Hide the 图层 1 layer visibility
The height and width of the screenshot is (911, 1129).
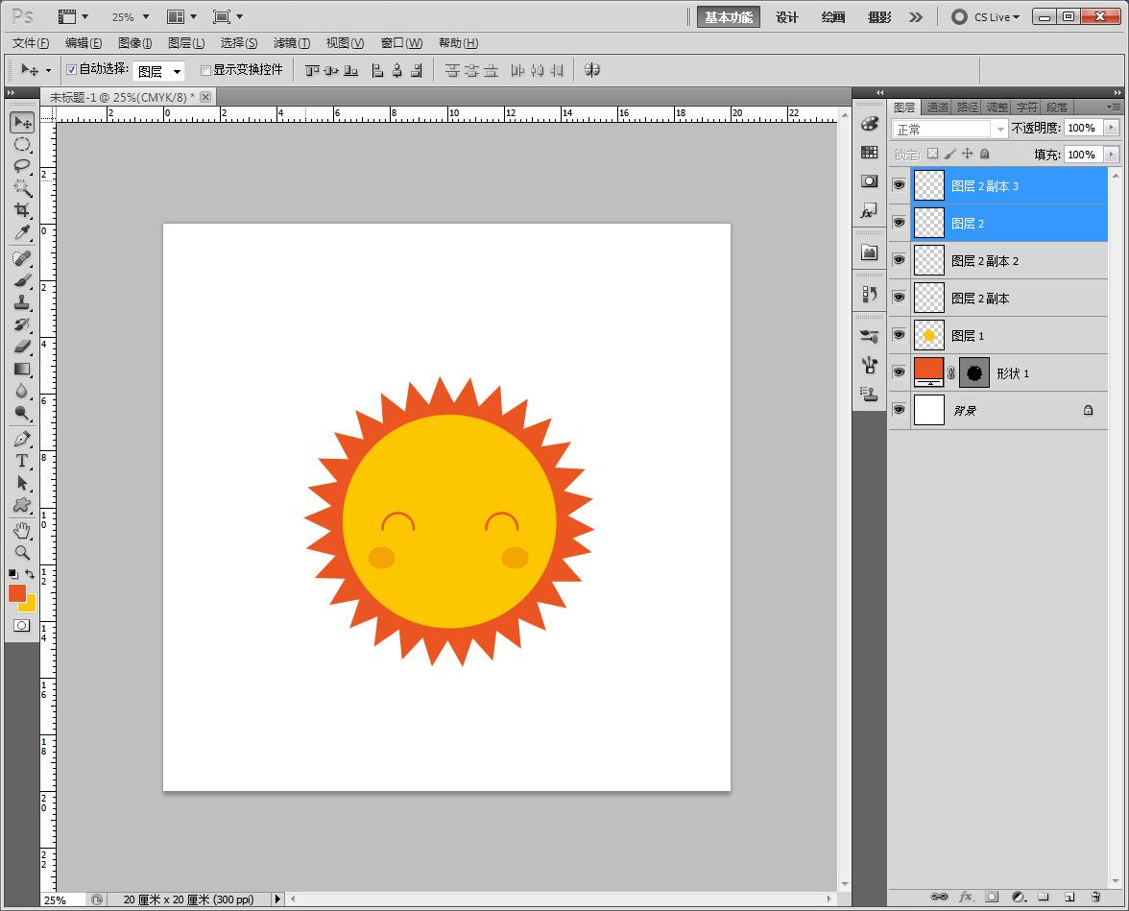900,335
